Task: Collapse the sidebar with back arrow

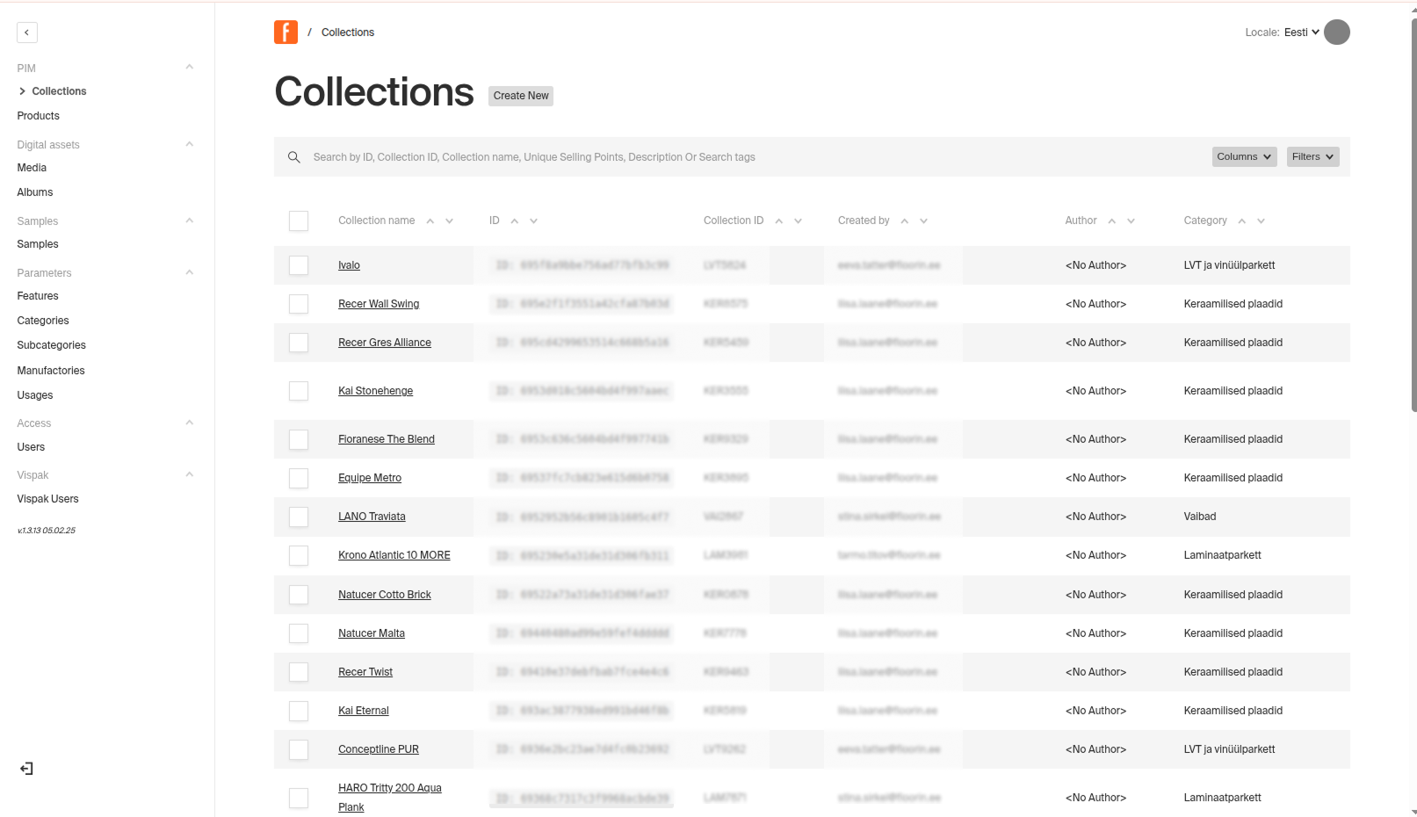Action: 27,33
